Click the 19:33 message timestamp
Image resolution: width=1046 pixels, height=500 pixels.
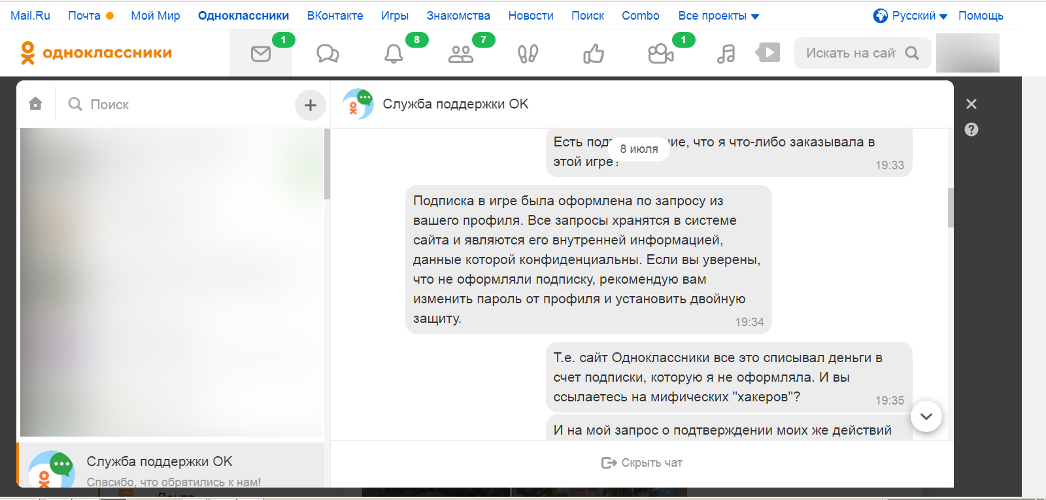[890, 165]
